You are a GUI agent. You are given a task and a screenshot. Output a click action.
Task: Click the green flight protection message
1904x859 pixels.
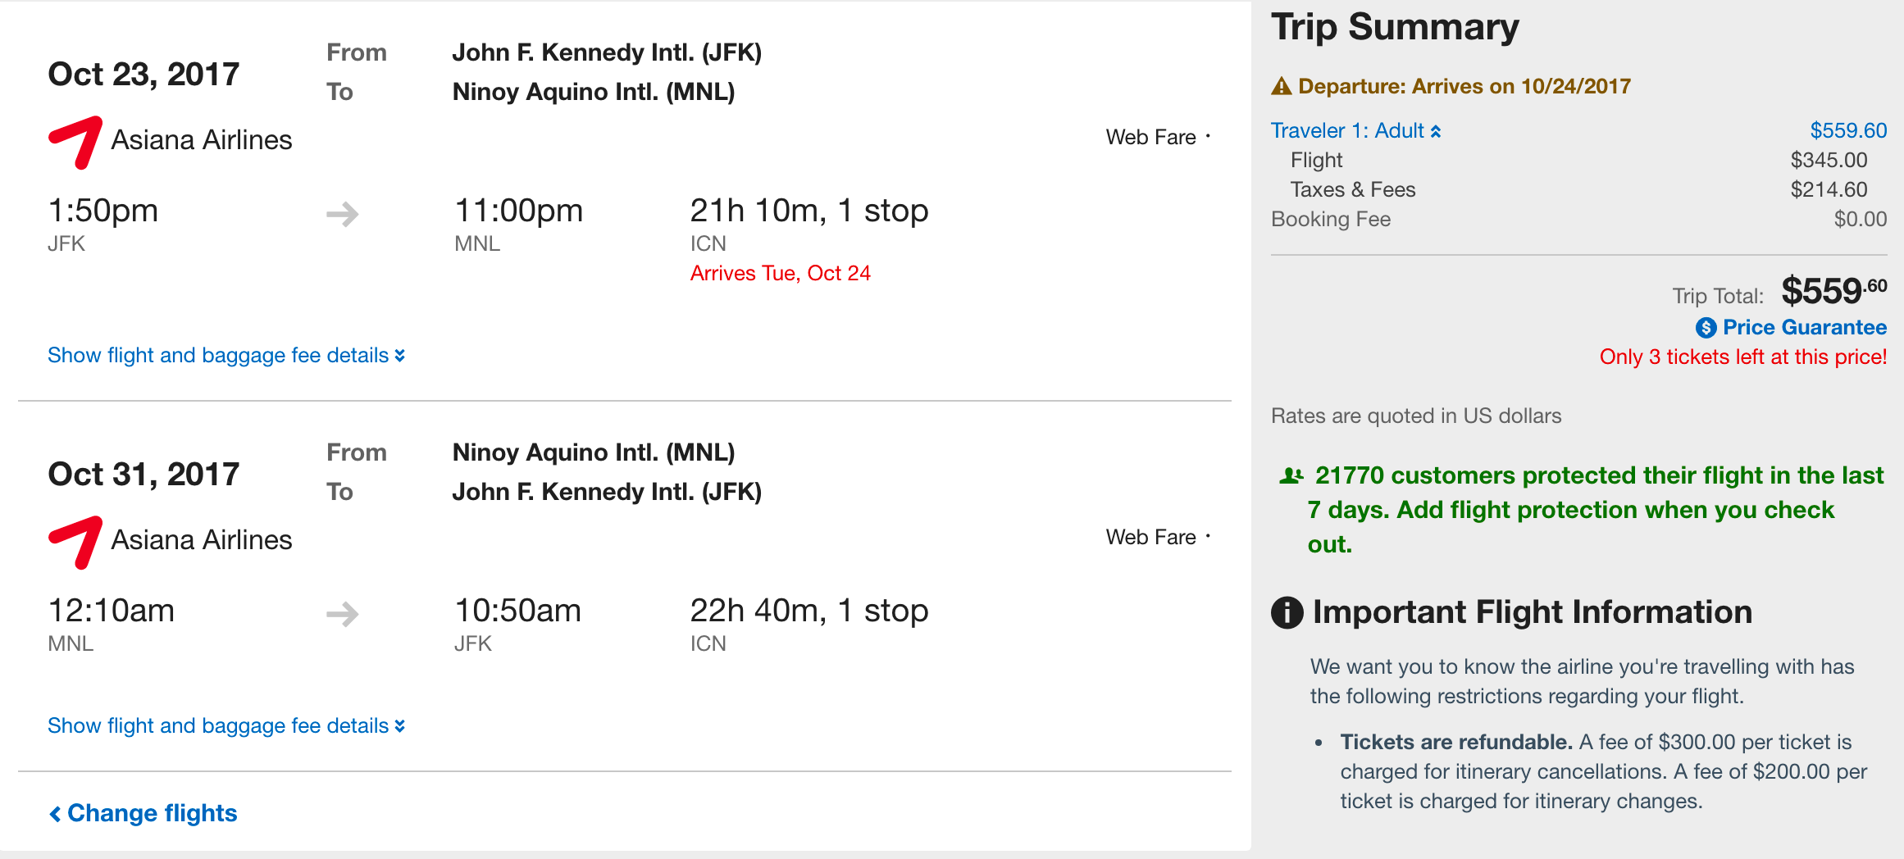(1583, 510)
